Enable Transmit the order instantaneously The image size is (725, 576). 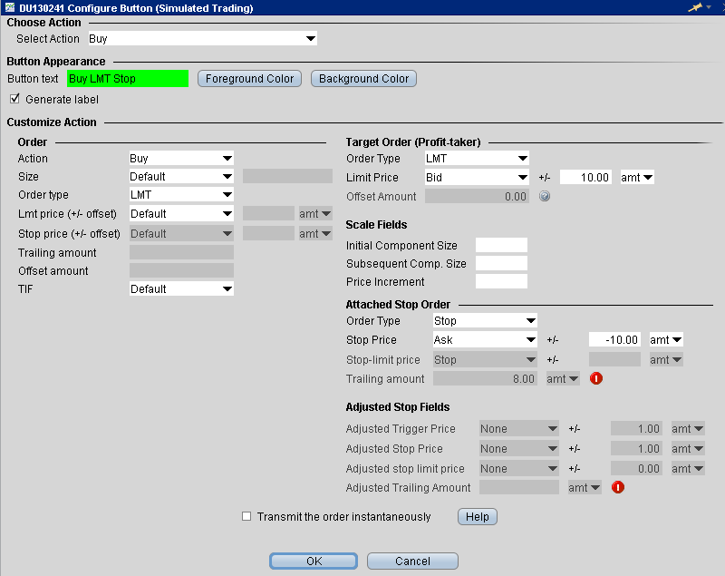tap(246, 517)
